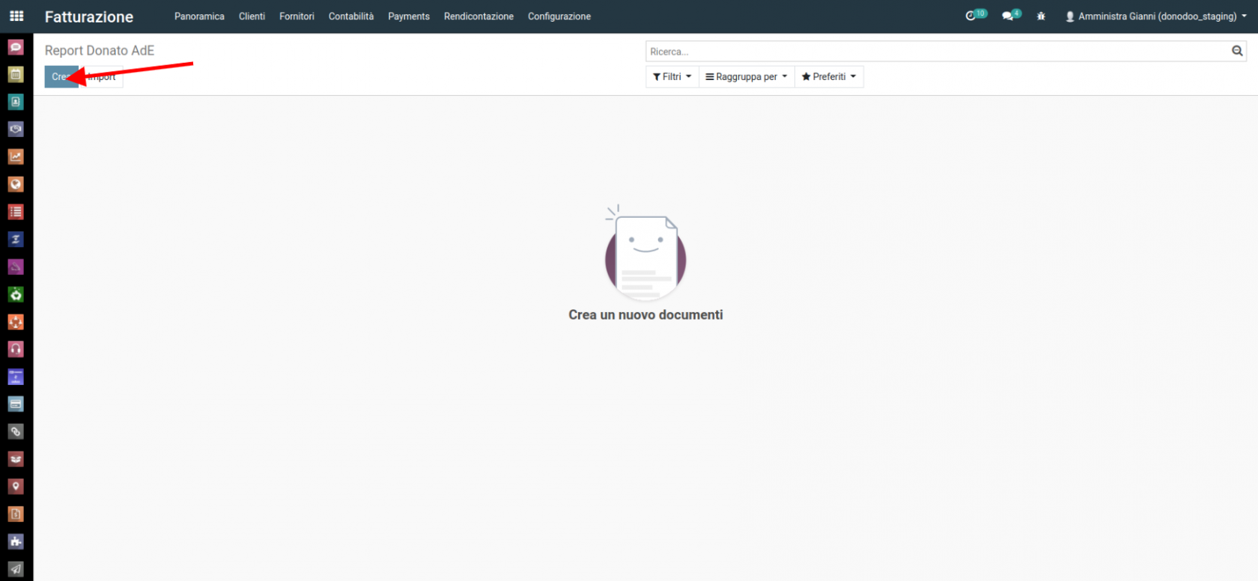
Task: Open the headset Helpdesk sidebar icon
Action: tap(16, 349)
